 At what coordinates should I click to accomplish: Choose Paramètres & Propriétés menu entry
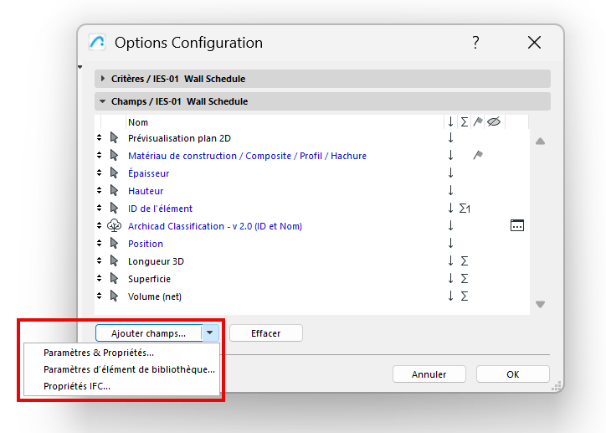[x=99, y=352]
